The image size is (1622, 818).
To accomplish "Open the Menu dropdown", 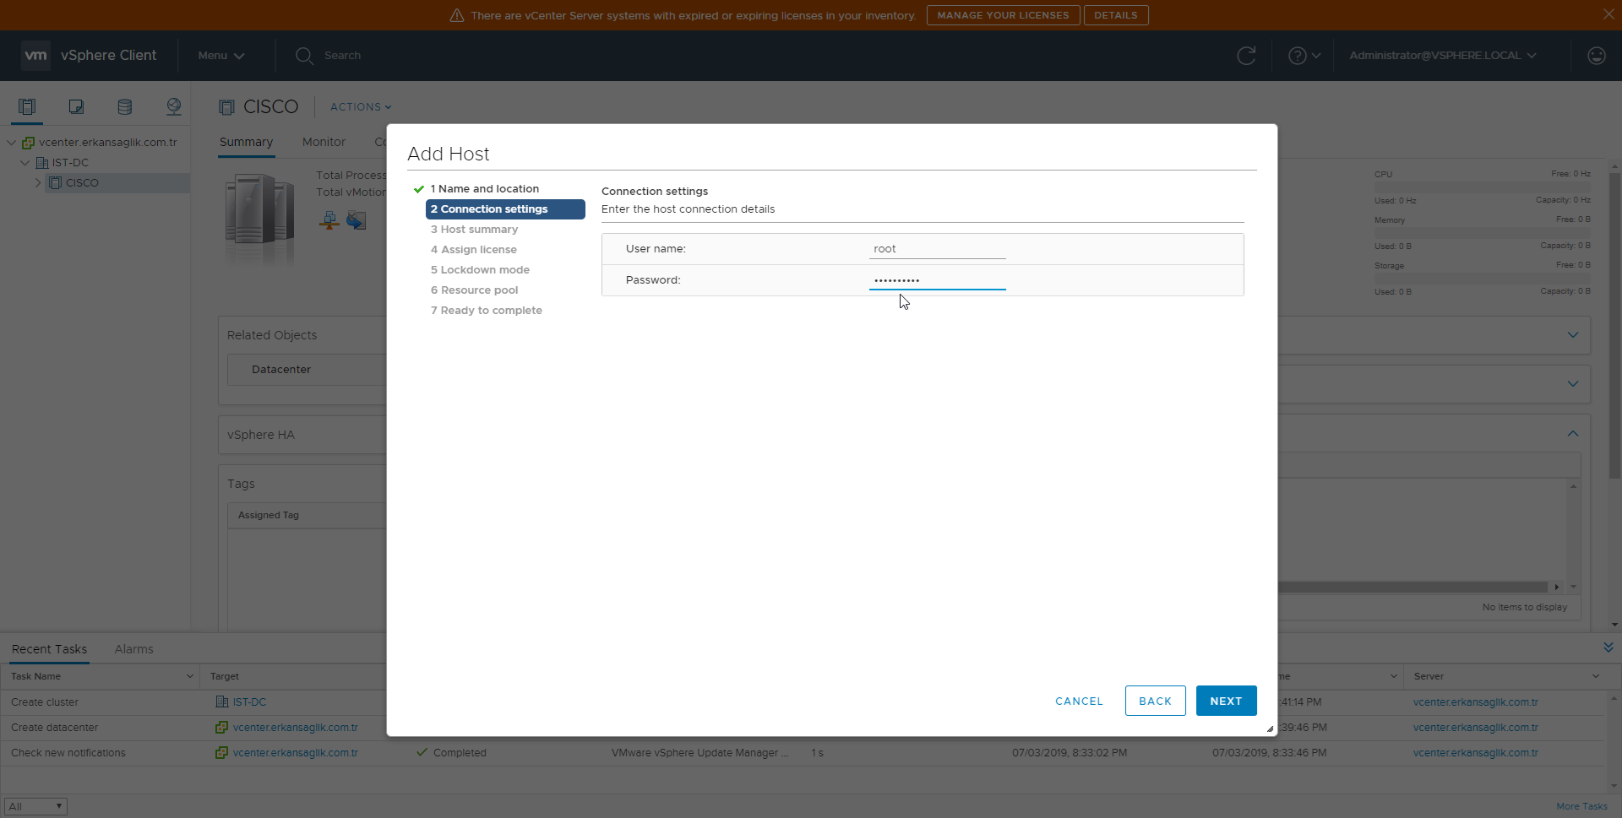I will [221, 56].
